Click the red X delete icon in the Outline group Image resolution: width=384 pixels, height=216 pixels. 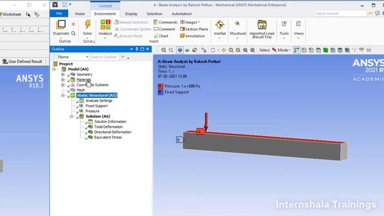(73, 24)
